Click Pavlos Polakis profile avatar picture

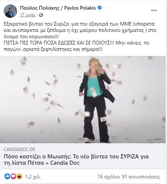click(x=10, y=11)
